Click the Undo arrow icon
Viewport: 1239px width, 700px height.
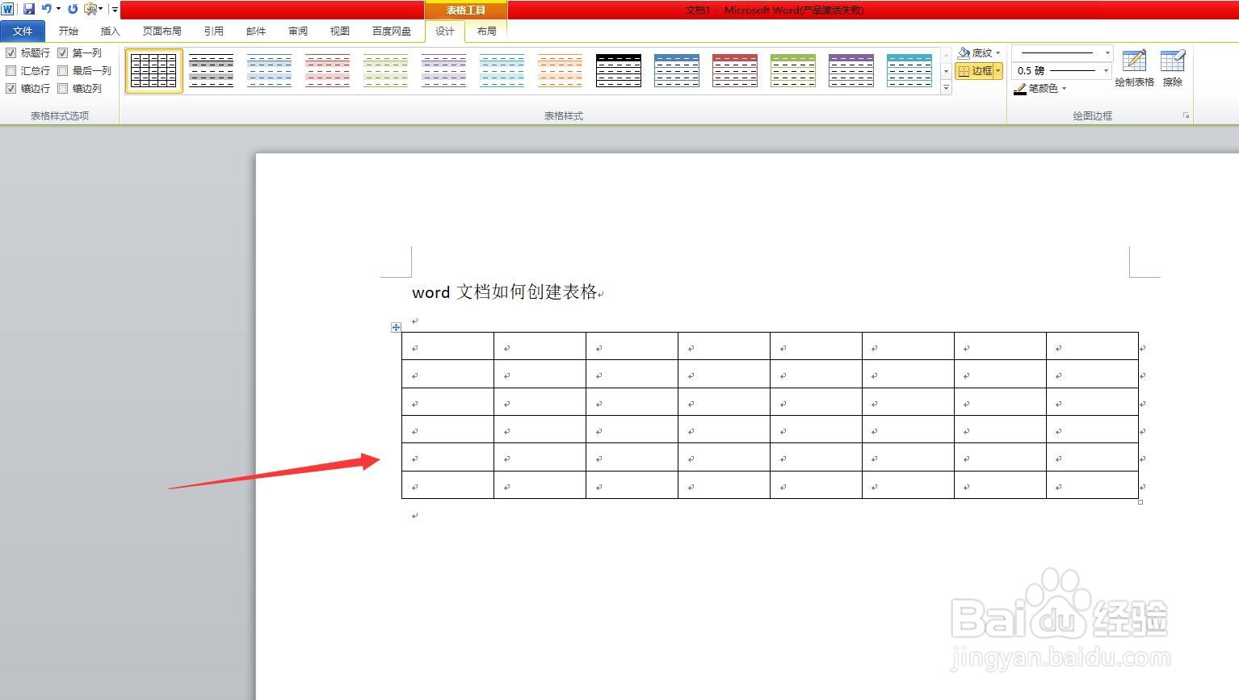tap(47, 9)
